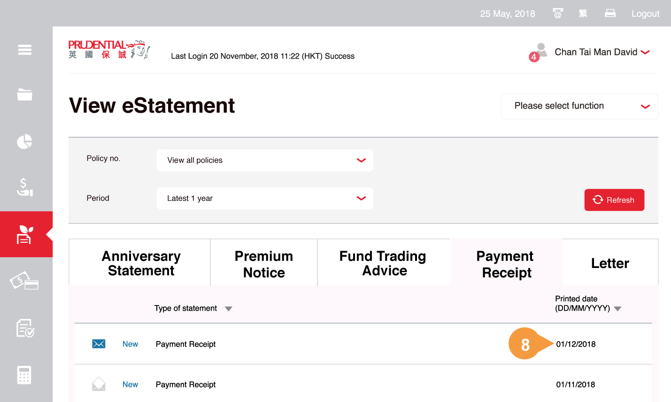Open the unread envelope for 01/12/2018 receipt
Image resolution: width=671 pixels, height=402 pixels.
pos(99,344)
